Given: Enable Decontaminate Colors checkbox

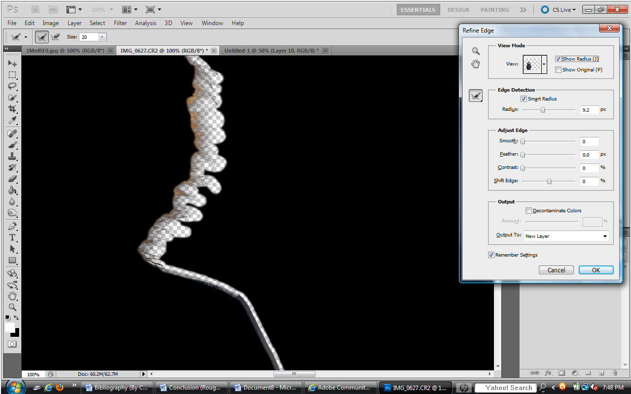Looking at the screenshot, I should [528, 210].
